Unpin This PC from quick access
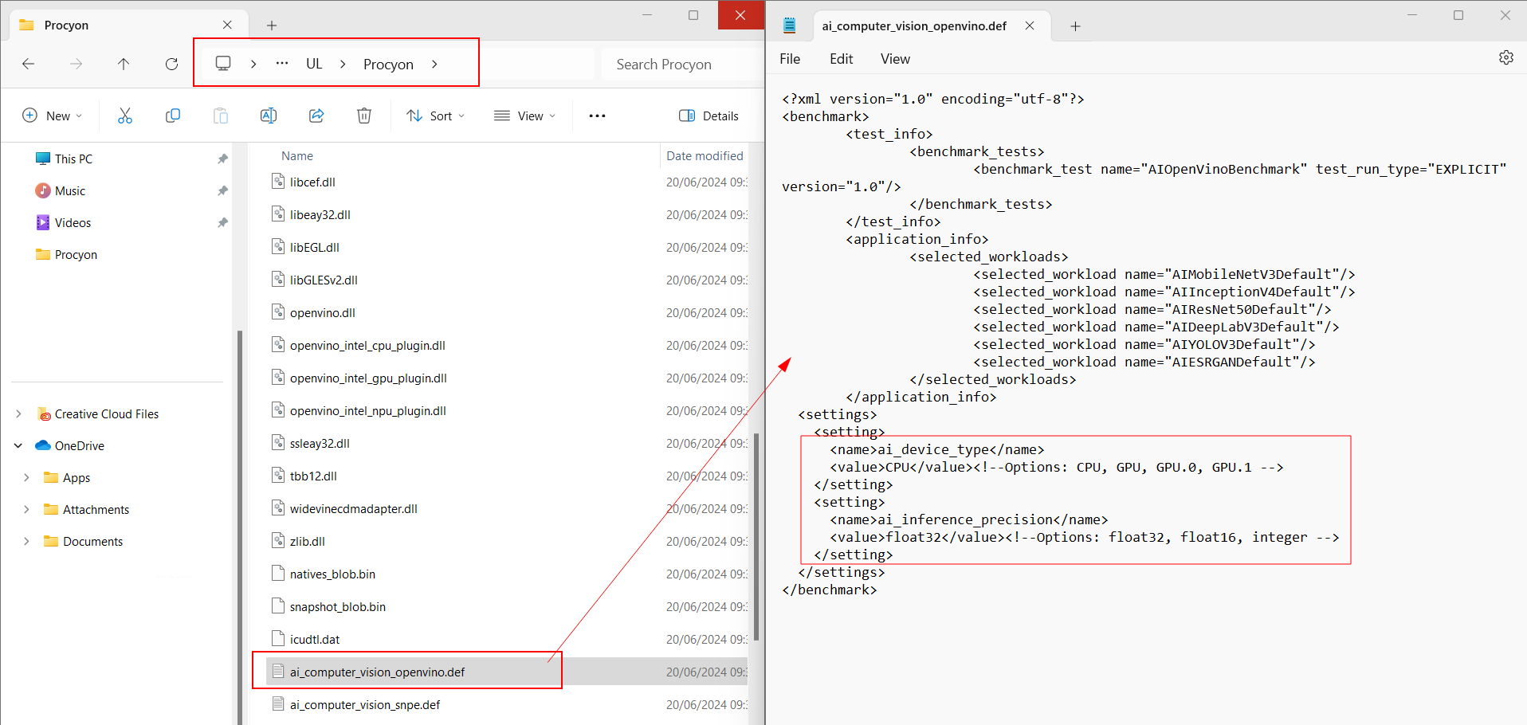Viewport: 1527px width, 725px height. 222,159
